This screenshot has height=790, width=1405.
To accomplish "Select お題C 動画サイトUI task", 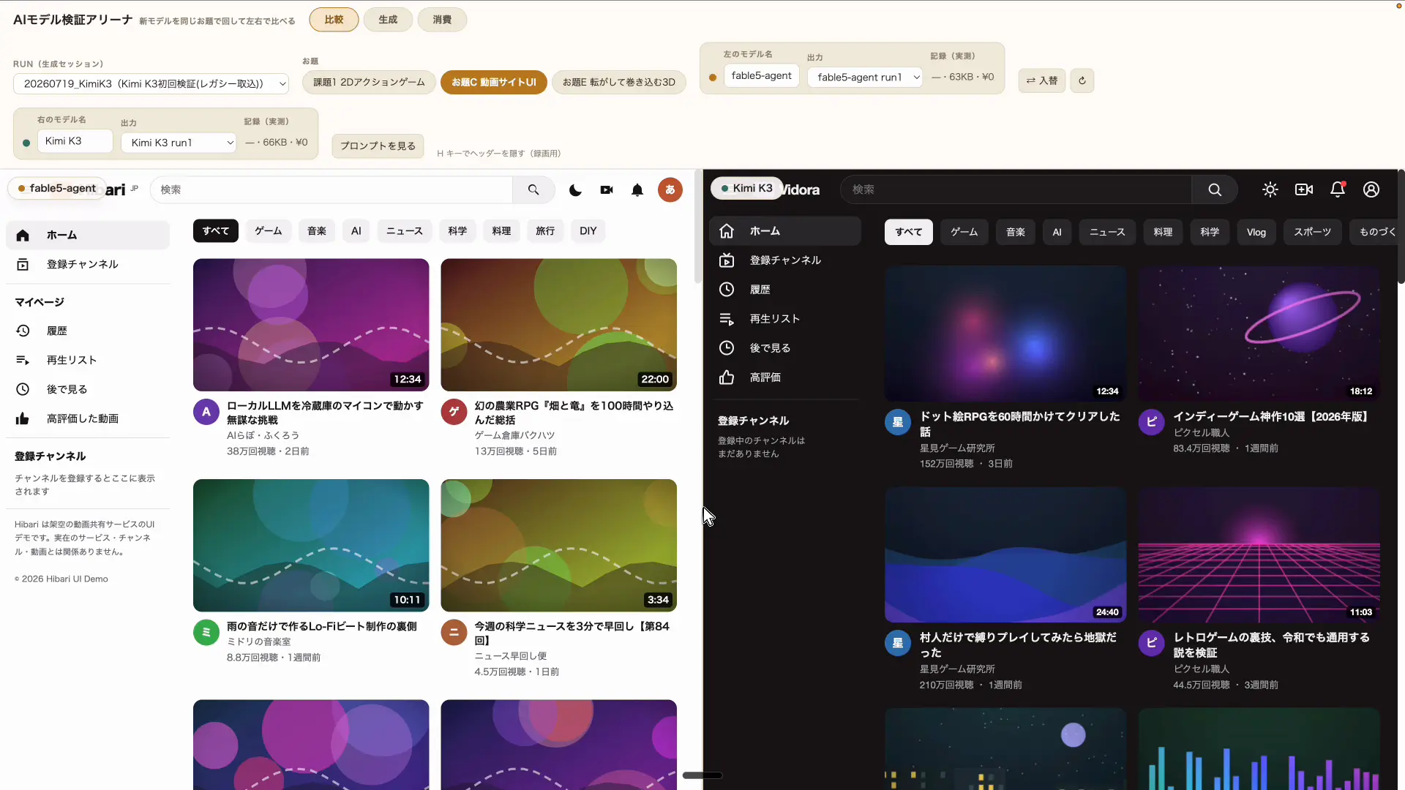I will pyautogui.click(x=494, y=82).
